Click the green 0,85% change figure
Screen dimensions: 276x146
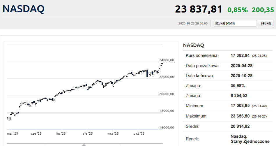pyautogui.click(x=238, y=10)
